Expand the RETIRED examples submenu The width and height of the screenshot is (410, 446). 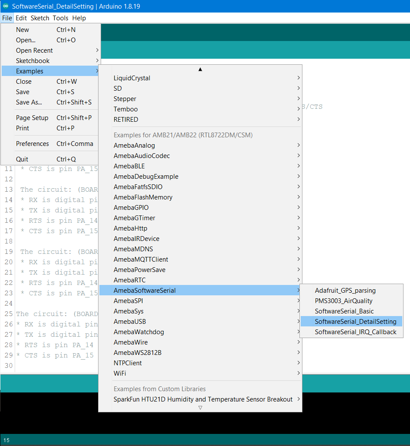tap(200, 120)
